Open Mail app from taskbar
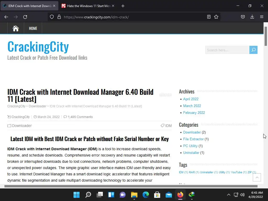 pyautogui.click(x=169, y=195)
